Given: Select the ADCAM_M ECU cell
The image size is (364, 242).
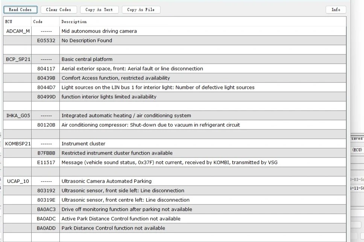Looking at the screenshot, I should pos(18,31).
